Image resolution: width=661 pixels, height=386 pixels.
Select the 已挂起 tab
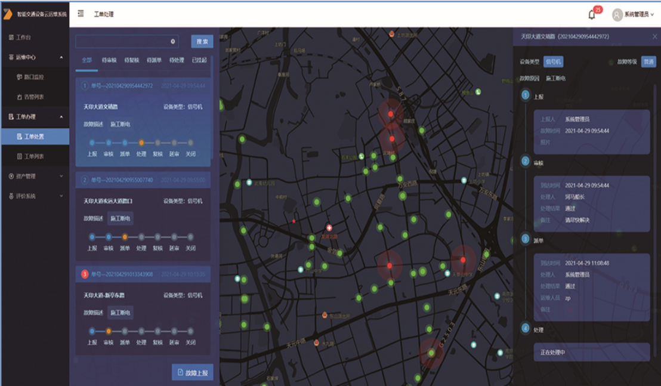(x=199, y=60)
